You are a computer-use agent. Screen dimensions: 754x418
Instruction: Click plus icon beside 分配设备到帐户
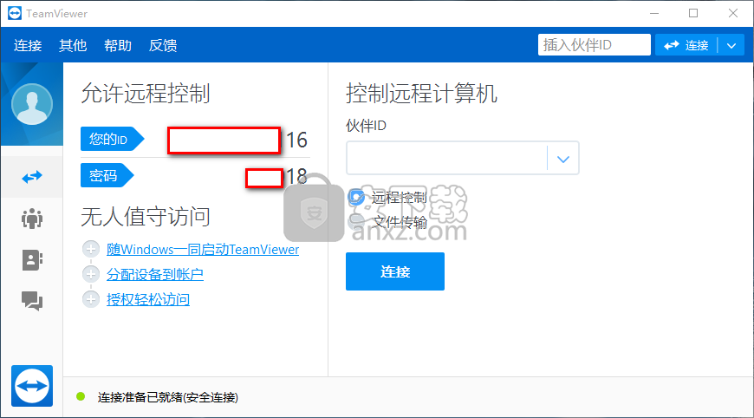(x=90, y=274)
